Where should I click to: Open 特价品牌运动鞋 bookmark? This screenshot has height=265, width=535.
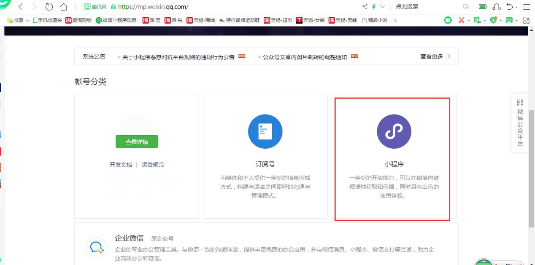coord(239,20)
